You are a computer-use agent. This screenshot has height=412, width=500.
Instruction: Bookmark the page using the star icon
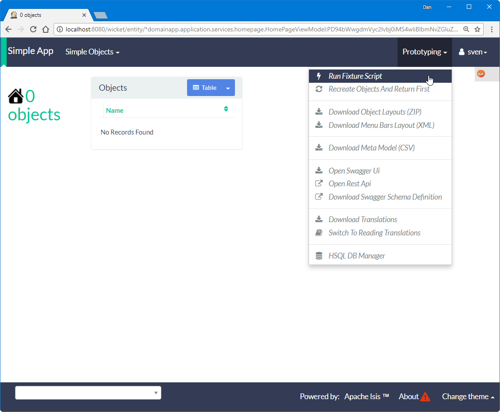pyautogui.click(x=477, y=29)
